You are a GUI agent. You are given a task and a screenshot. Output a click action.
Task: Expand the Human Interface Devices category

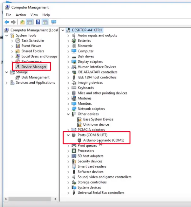(x=68, y=67)
